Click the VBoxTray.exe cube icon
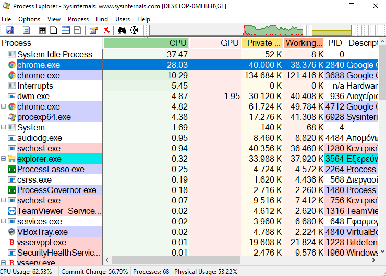 (12, 232)
